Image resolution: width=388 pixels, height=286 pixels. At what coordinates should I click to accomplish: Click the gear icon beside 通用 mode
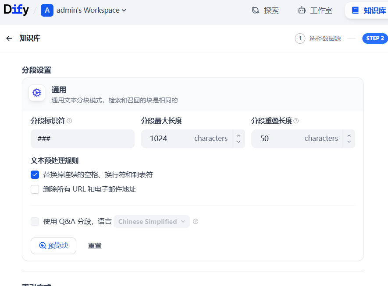[36, 93]
